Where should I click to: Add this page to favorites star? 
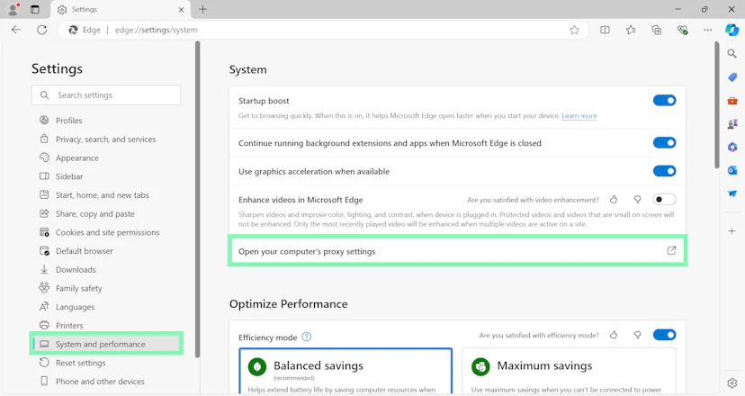click(574, 30)
